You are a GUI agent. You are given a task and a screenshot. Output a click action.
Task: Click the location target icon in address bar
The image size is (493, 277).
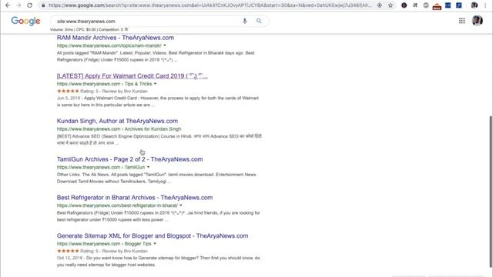click(380, 5)
